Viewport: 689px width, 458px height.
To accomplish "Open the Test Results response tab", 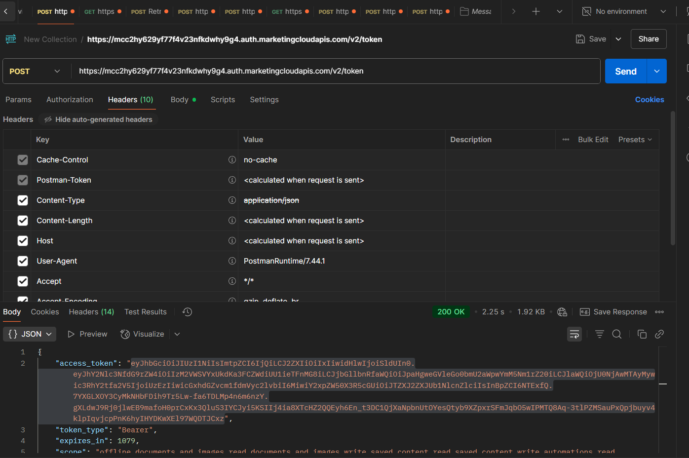I will point(145,311).
